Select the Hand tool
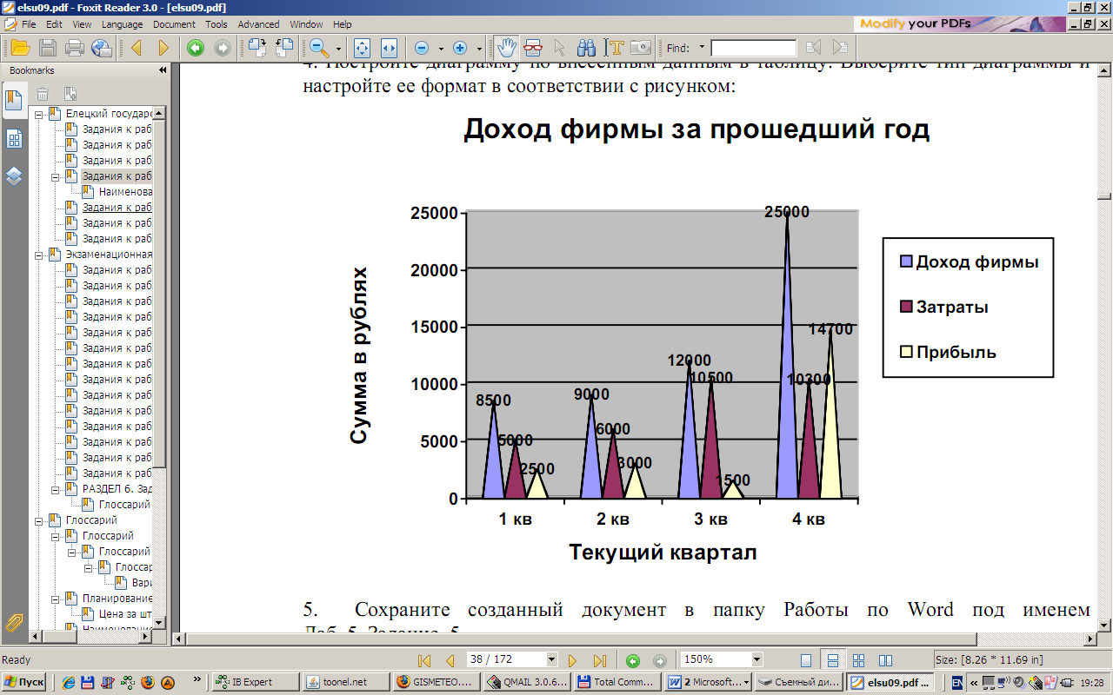 (506, 48)
